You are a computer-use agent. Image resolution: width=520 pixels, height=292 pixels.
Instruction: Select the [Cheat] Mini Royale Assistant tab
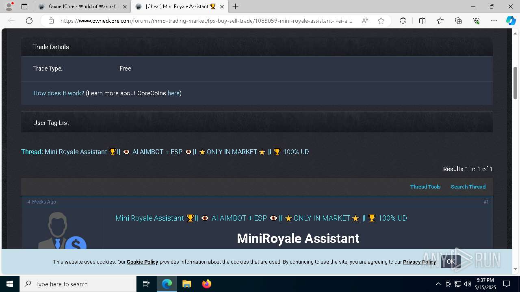tap(179, 6)
